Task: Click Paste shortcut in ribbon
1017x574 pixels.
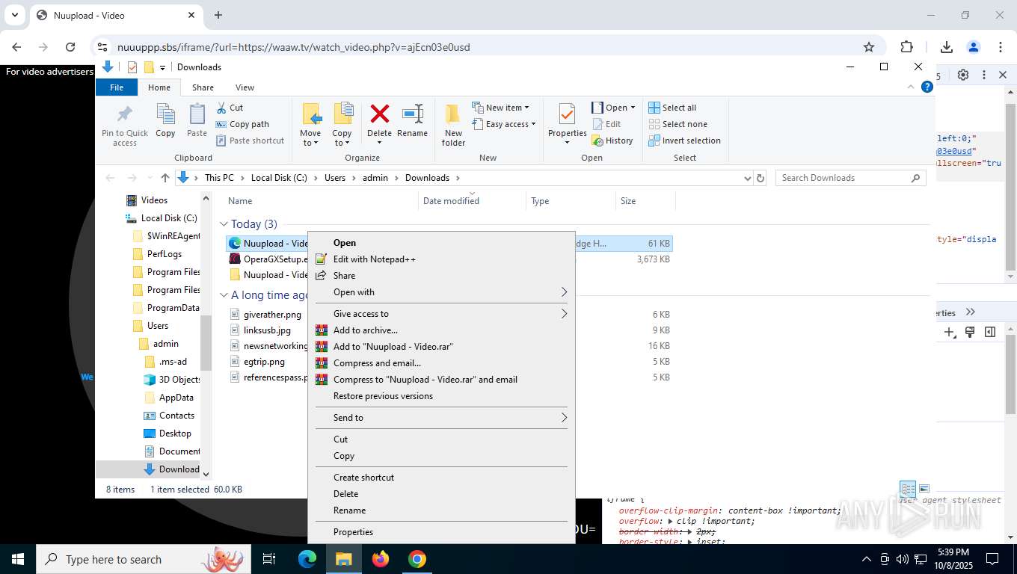Action: point(250,141)
